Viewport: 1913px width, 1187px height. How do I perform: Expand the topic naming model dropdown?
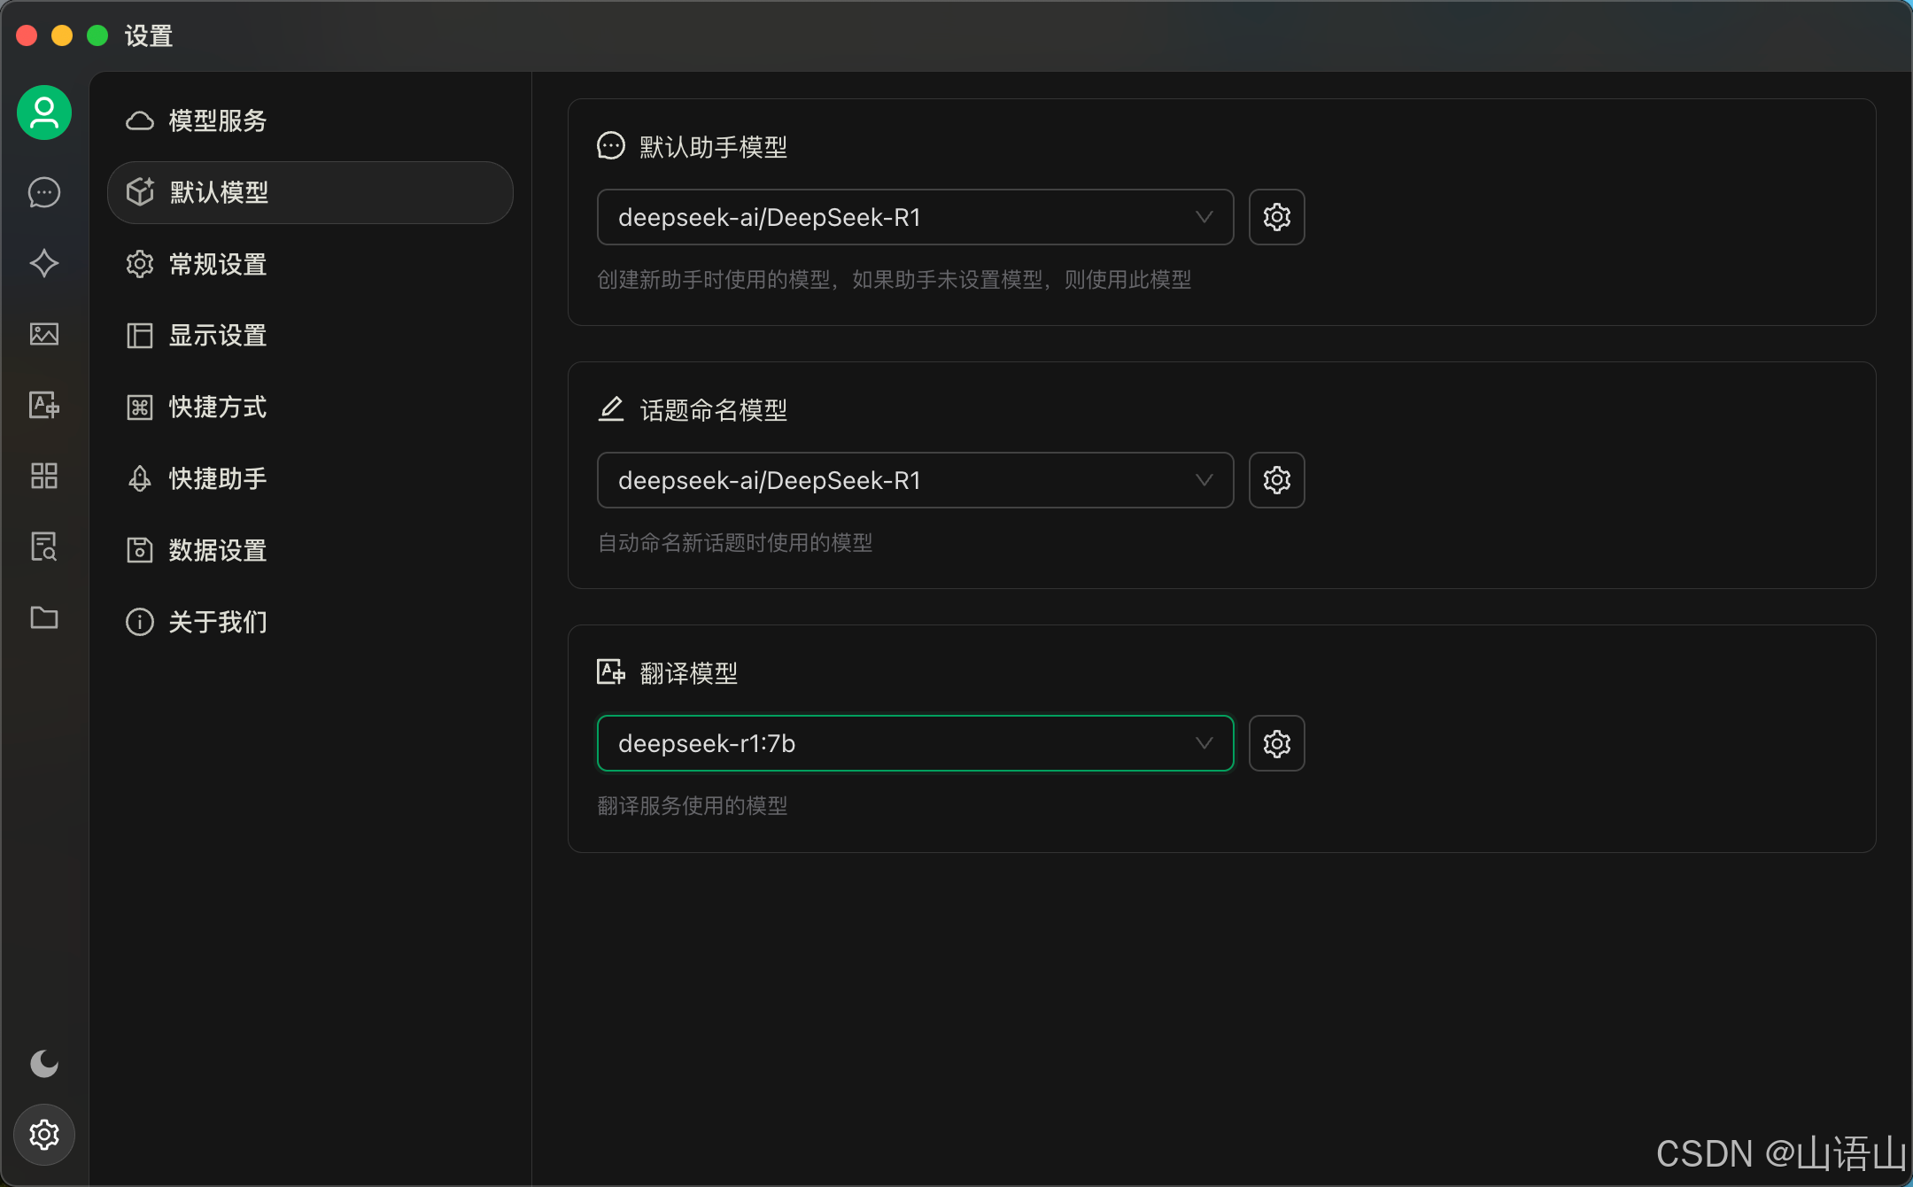915,480
